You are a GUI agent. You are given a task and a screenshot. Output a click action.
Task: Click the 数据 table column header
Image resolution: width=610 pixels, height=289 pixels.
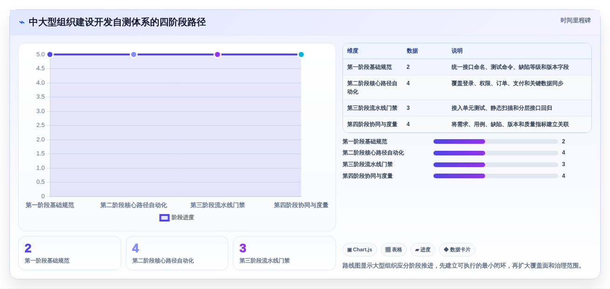click(x=412, y=51)
